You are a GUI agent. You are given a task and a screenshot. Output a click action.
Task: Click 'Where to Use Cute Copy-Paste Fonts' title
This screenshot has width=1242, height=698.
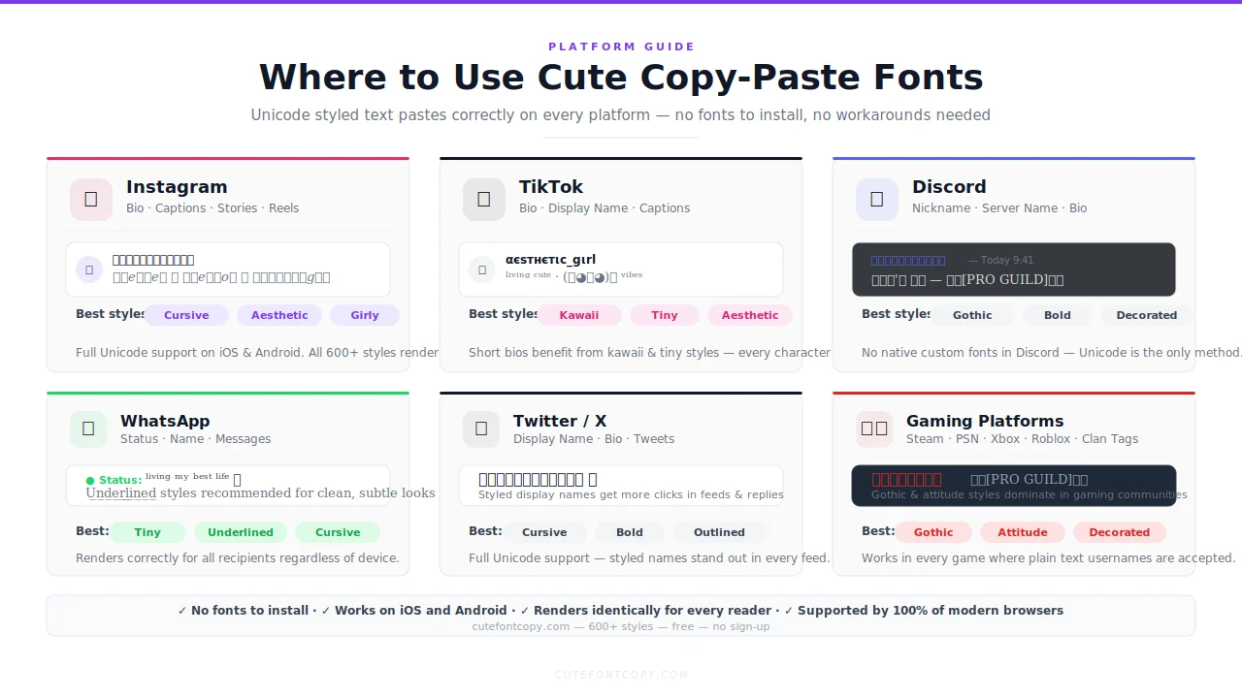pos(621,78)
